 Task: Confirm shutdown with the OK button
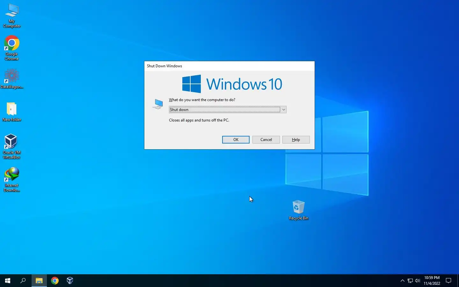[236, 140]
